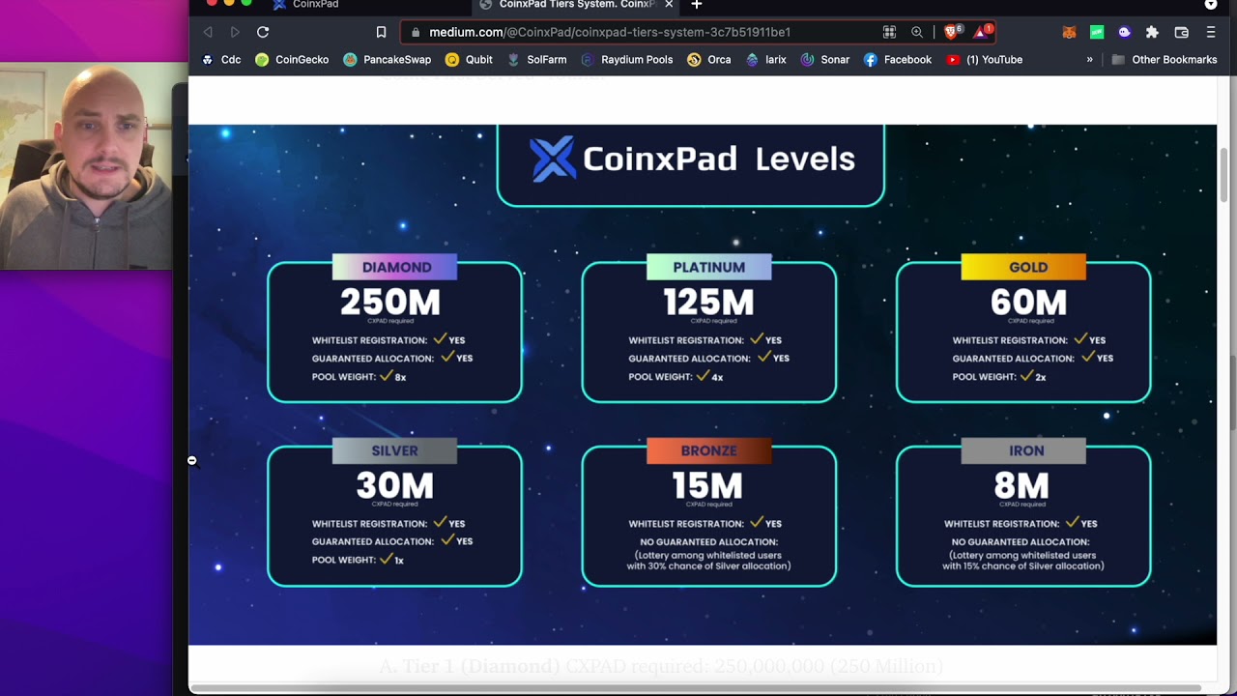Click the 8M amount text
Image resolution: width=1237 pixels, height=696 pixels.
click(x=1021, y=485)
